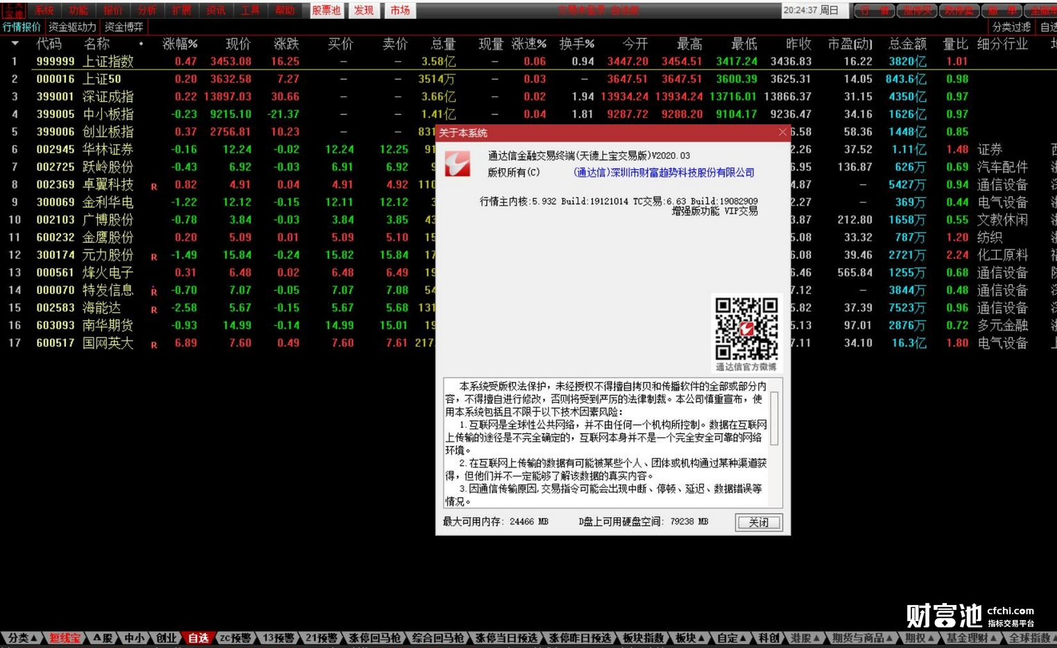This screenshot has height=648, width=1057.
Task: Click the 关闭 button in About dialog
Action: [758, 522]
